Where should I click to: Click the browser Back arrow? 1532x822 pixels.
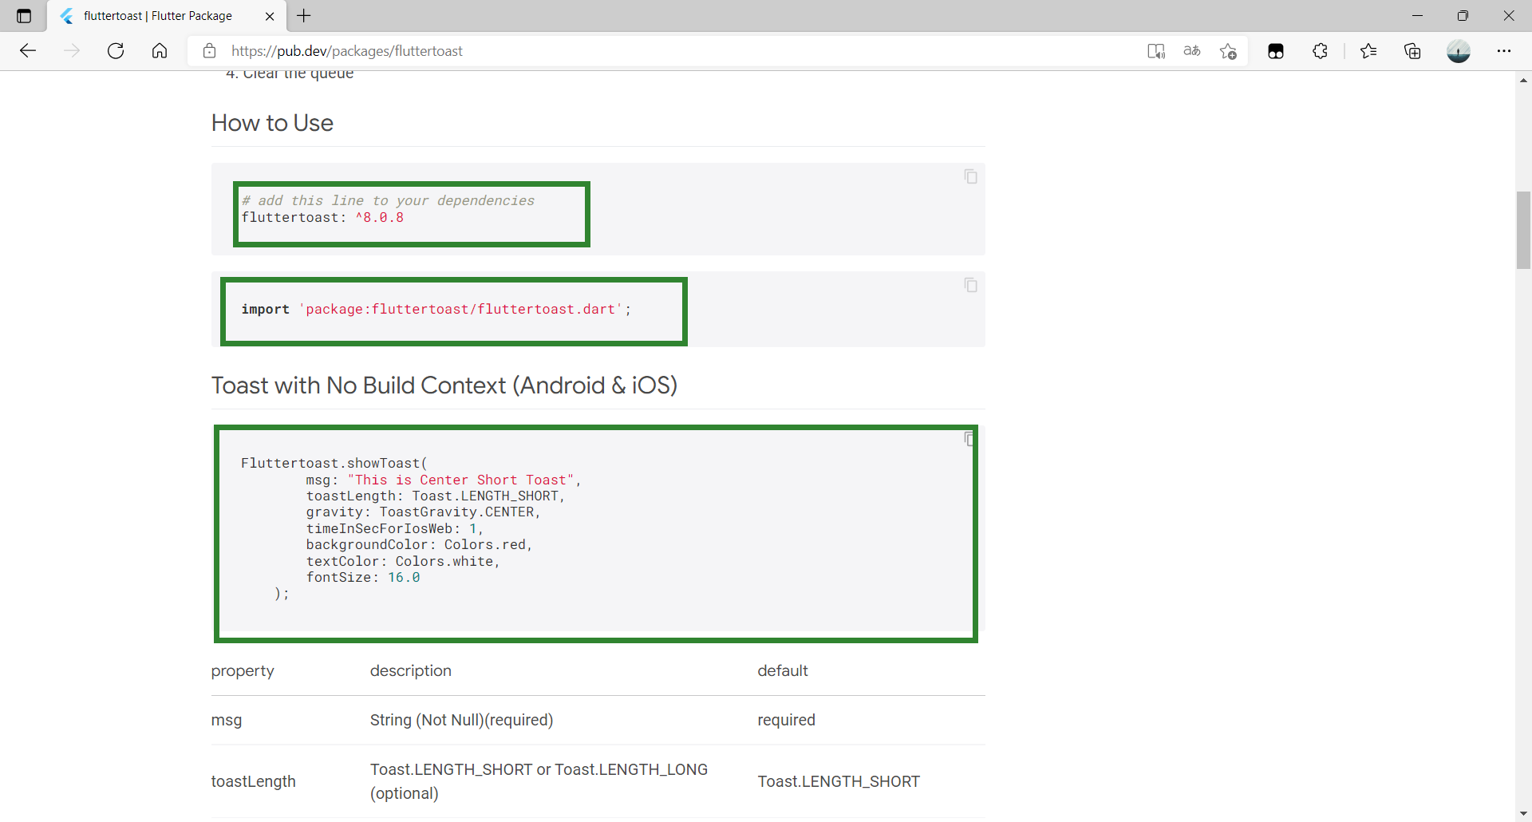28,51
